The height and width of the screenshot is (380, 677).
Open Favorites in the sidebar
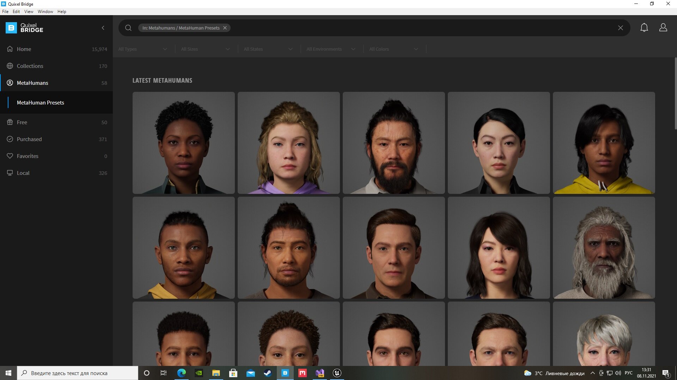[56, 156]
